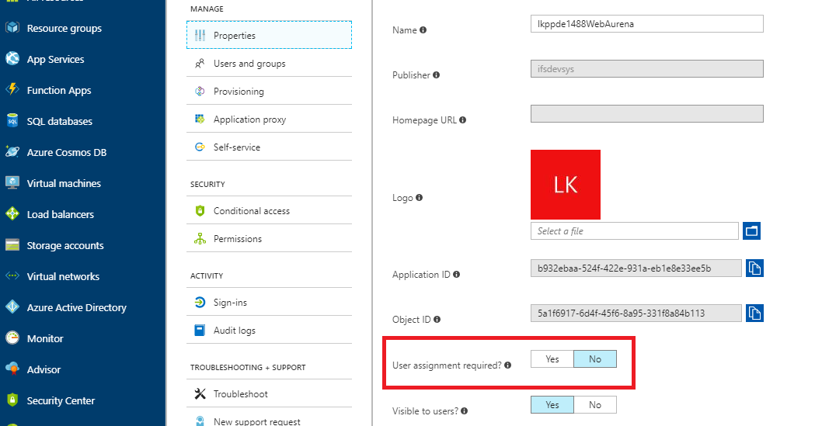Viewport: 822px width, 426px height.
Task: Open the Self-service section
Action: 269,147
